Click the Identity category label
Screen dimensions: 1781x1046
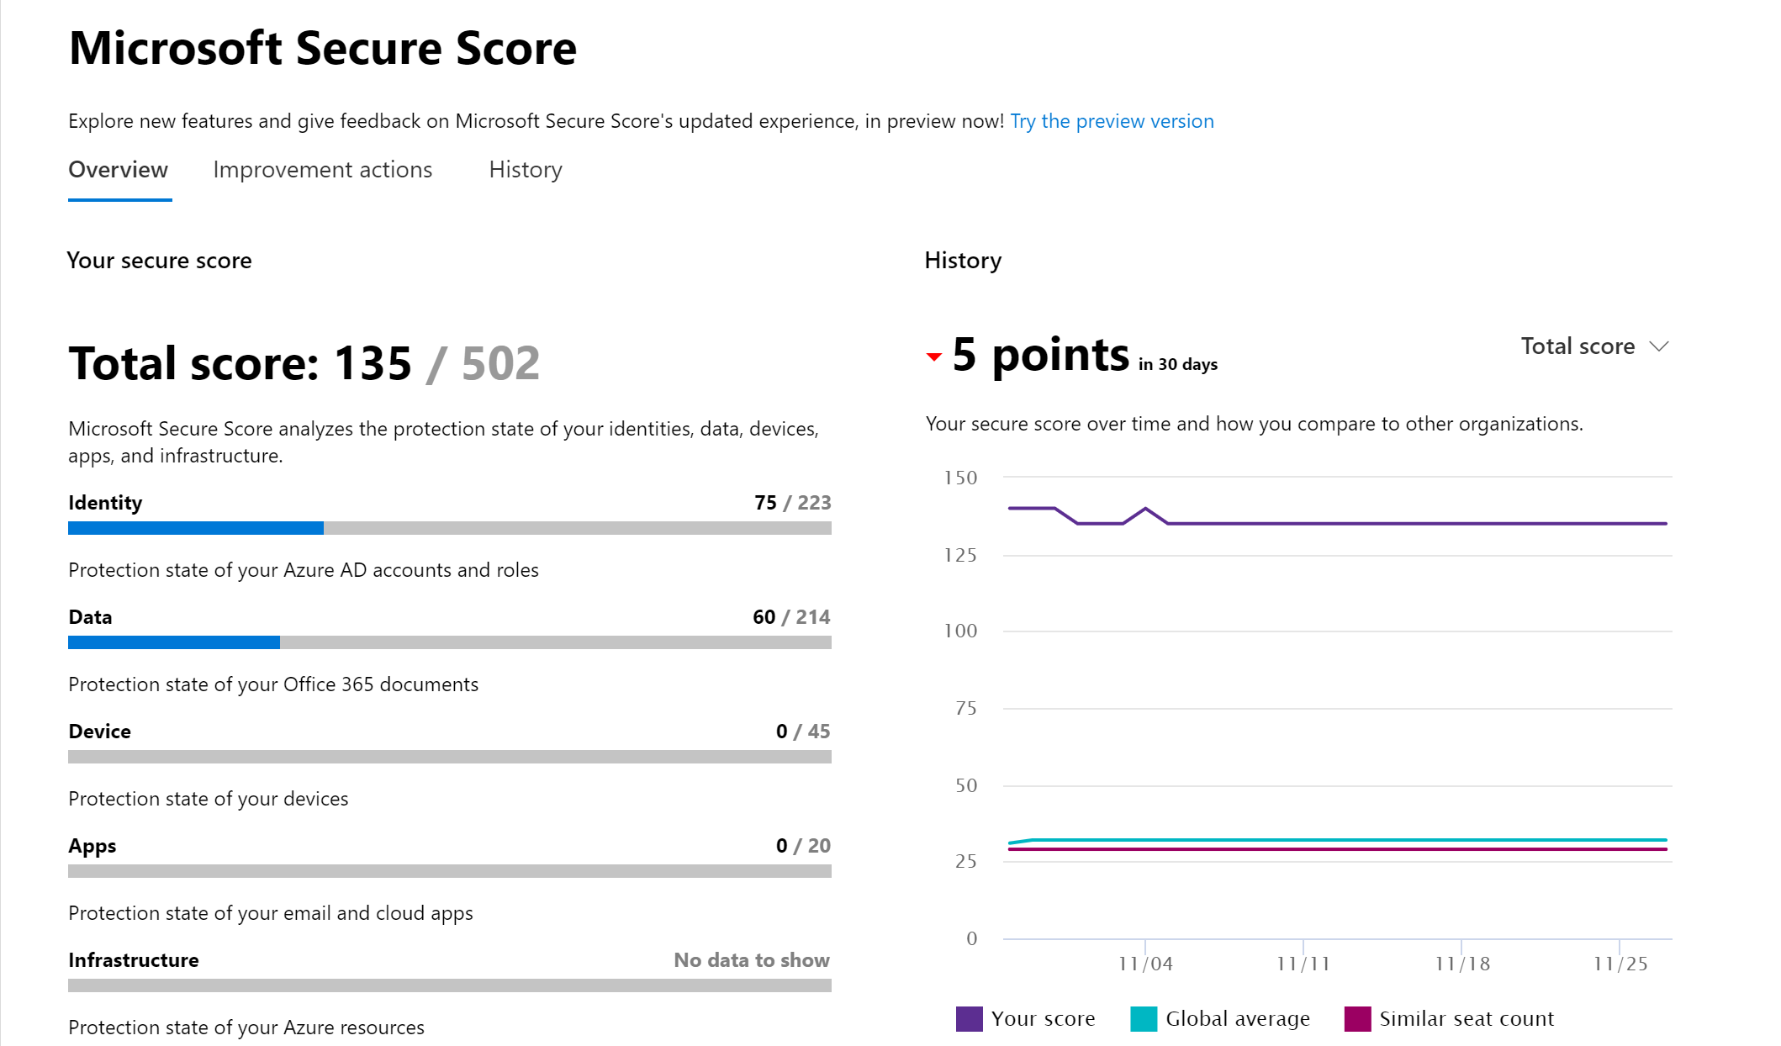pos(104,502)
